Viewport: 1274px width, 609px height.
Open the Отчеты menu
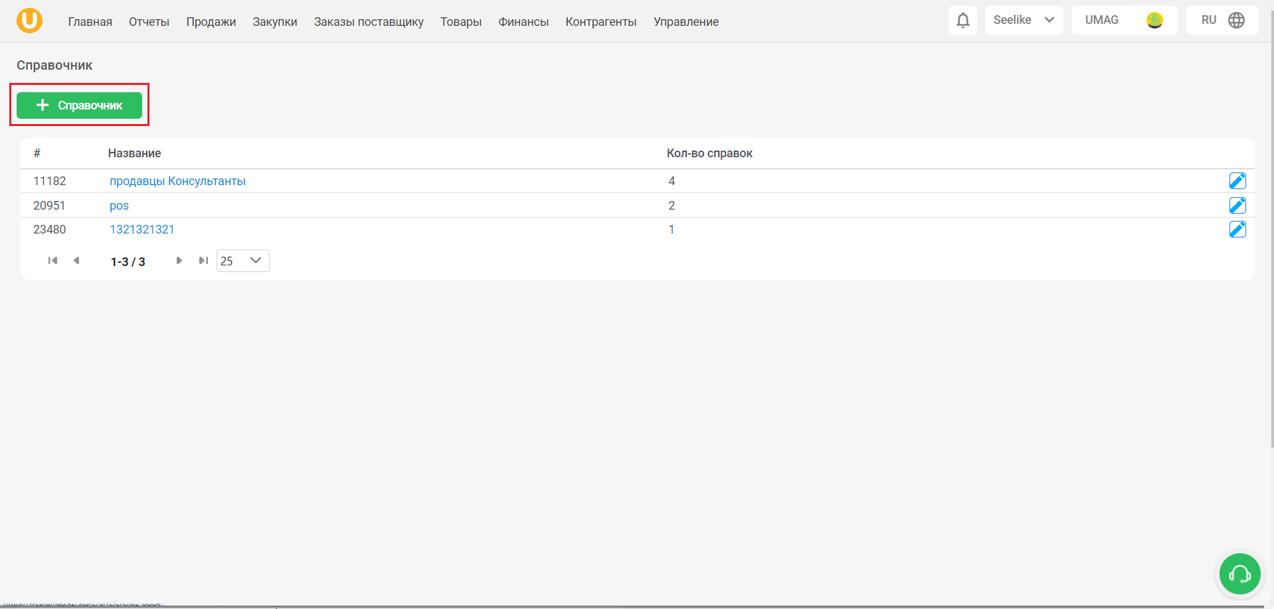pyautogui.click(x=149, y=22)
